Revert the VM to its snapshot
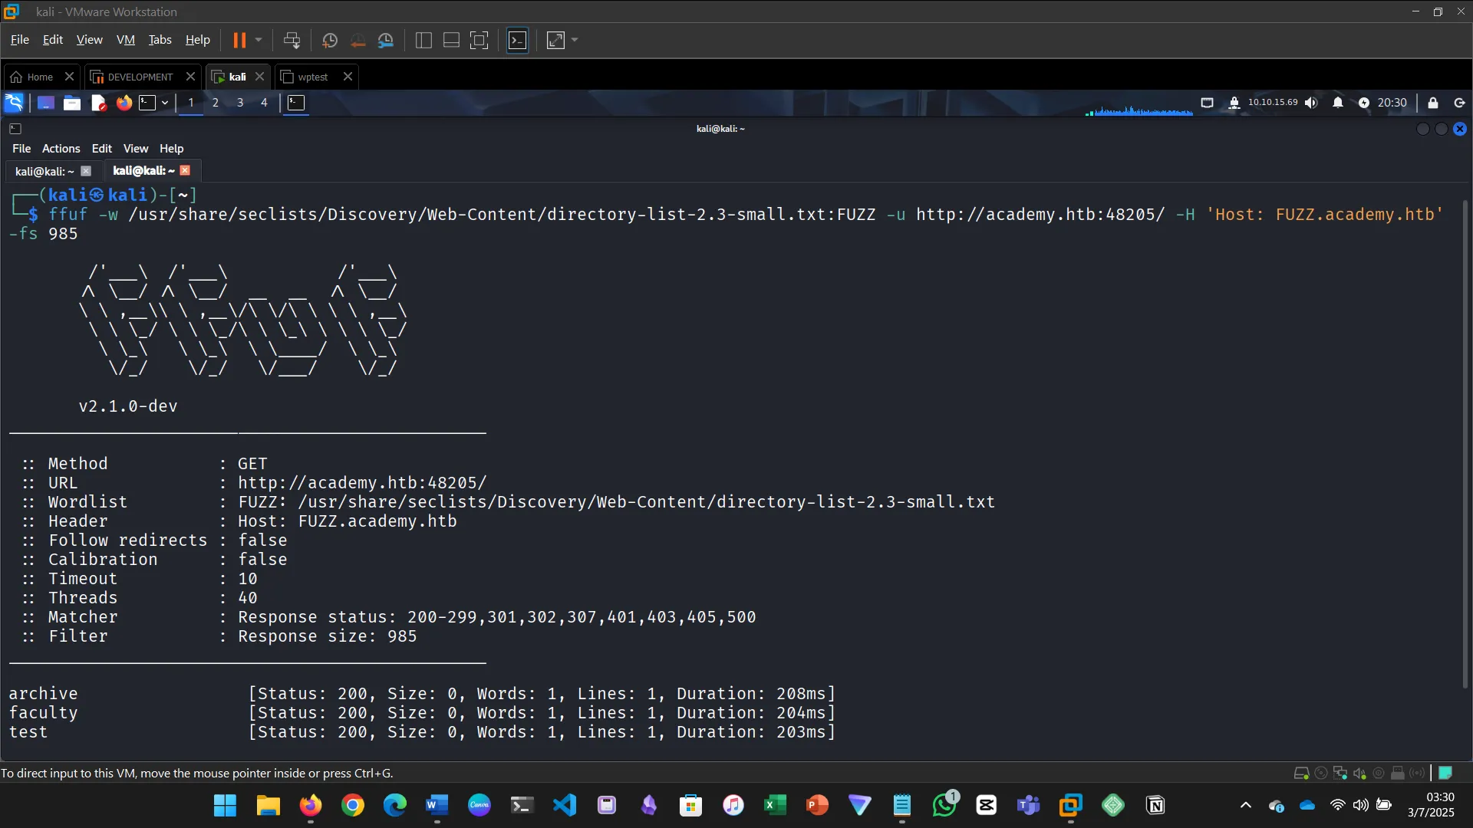 (358, 40)
